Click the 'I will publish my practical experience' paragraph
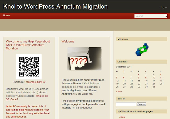170x119 pixels. pos(83,104)
